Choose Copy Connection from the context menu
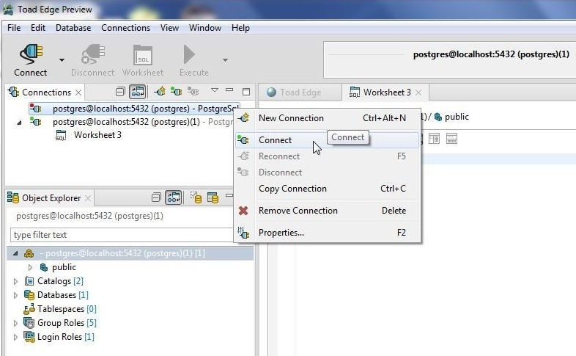 tap(327, 189)
